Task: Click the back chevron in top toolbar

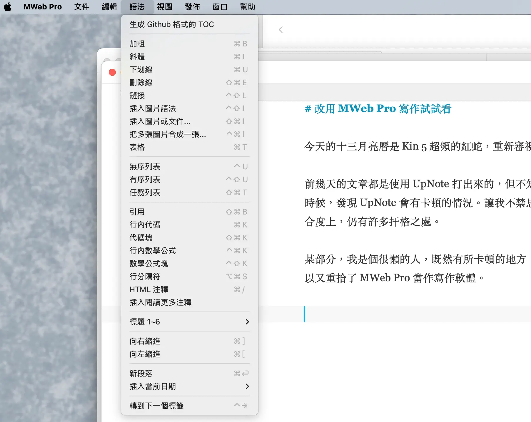Action: coord(281,30)
